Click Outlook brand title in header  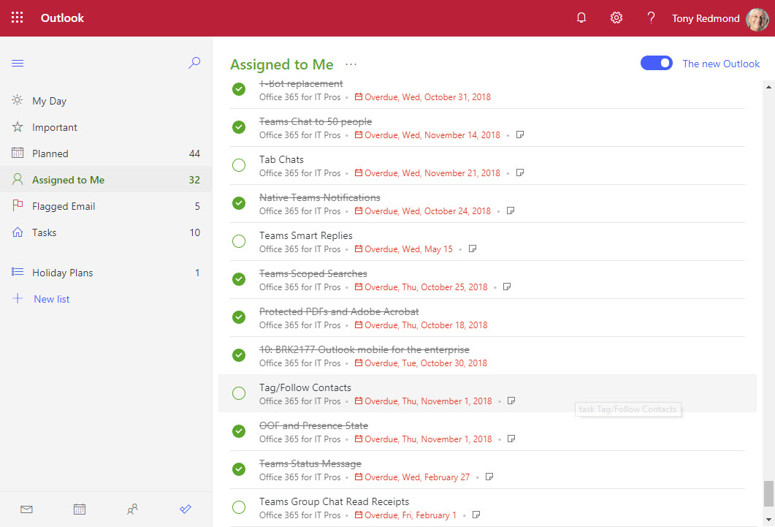pos(62,18)
